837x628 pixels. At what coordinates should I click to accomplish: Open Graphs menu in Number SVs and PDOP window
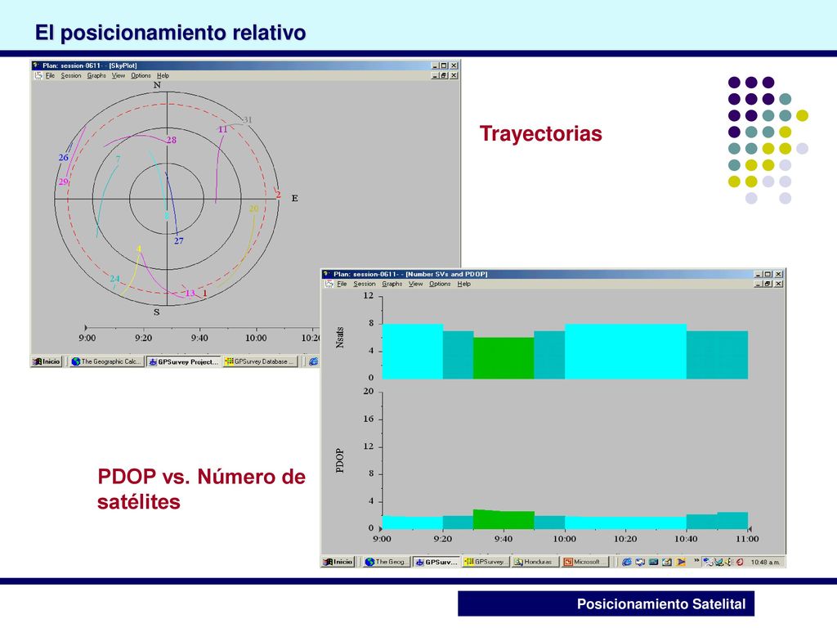pyautogui.click(x=392, y=284)
